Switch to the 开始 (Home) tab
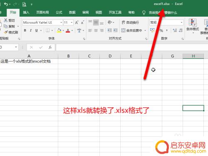This screenshot has height=156, width=208. [x=13, y=12]
